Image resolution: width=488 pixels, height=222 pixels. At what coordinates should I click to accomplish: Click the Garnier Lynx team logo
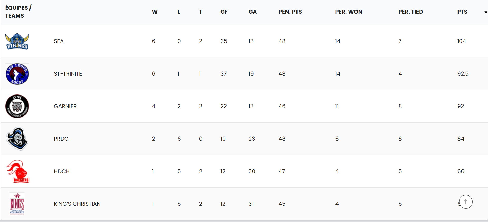pos(17,106)
